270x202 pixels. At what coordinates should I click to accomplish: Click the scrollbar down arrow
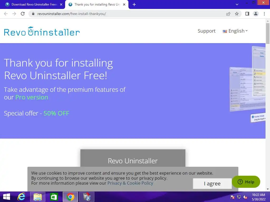pyautogui.click(x=268, y=189)
